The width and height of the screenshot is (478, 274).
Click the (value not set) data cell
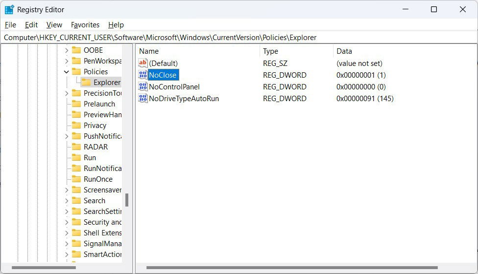coord(359,63)
